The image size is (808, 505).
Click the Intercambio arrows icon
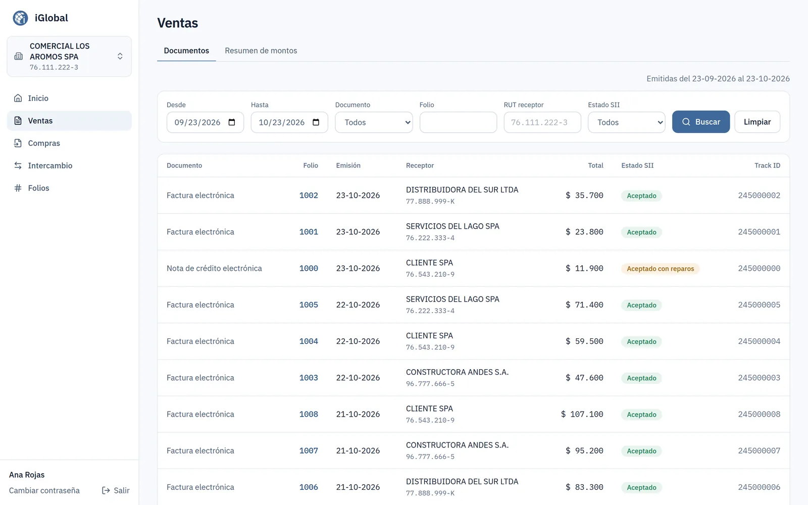point(18,166)
